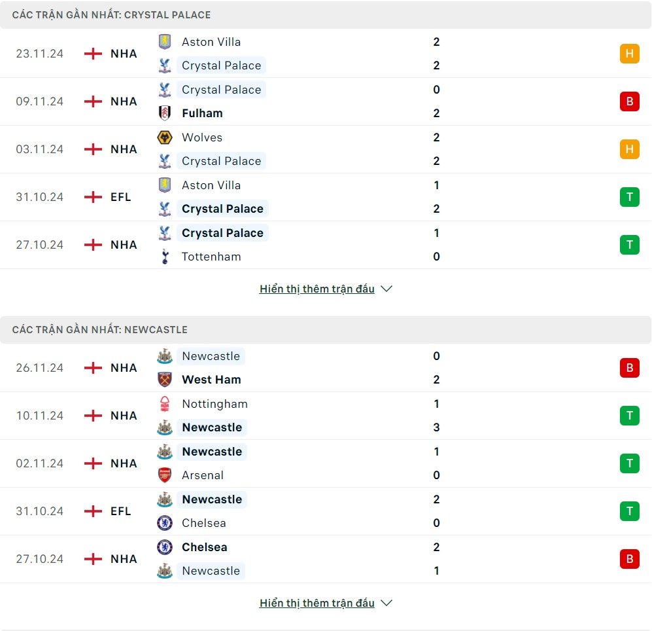The width and height of the screenshot is (652, 631).
Task: Click the Chelsea crest in the 31.10.24 match
Action: (x=165, y=523)
